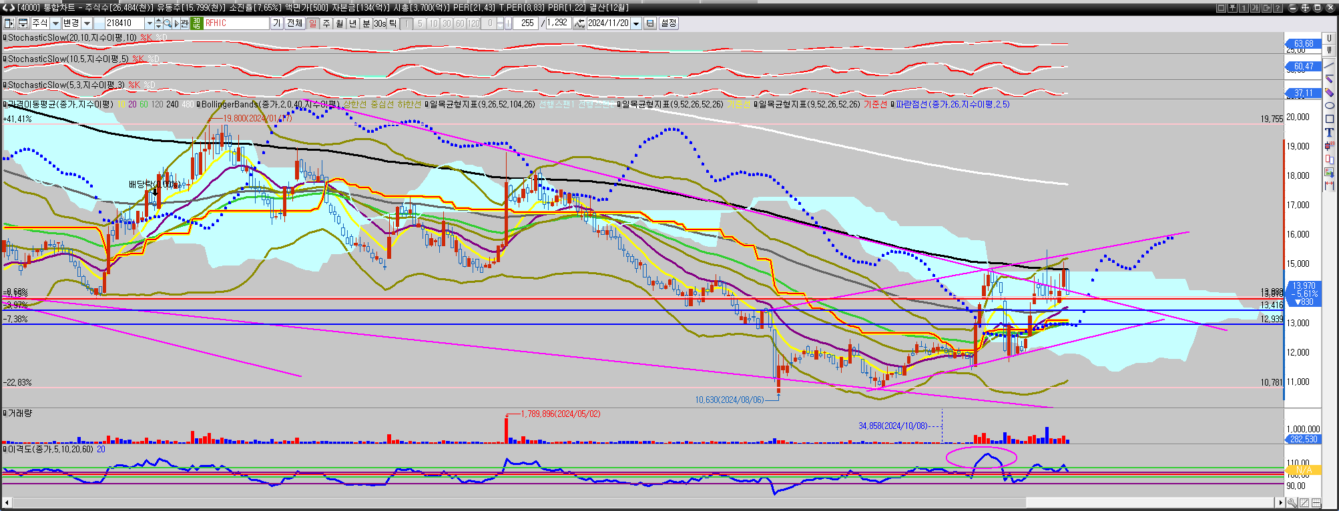Select the ellipse drawing tool
This screenshot has height=511, width=1339.
pyautogui.click(x=1329, y=105)
